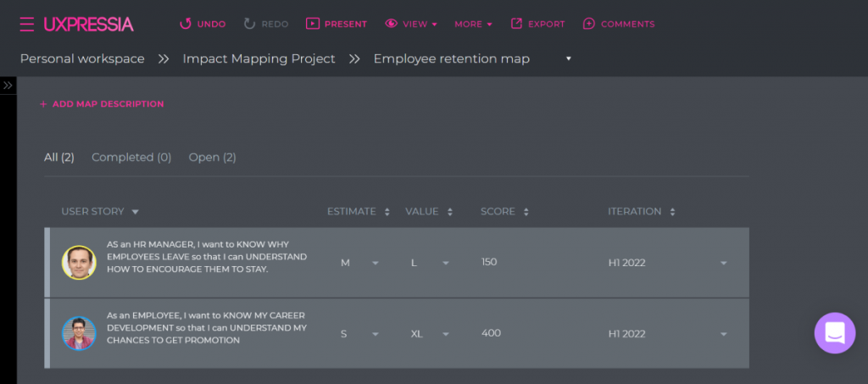868x384 pixels.
Task: Open the Export option
Action: (537, 24)
